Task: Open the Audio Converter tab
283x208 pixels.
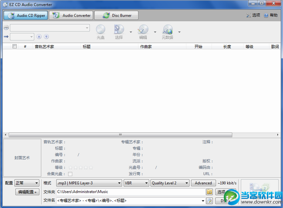Action: click(x=71, y=16)
